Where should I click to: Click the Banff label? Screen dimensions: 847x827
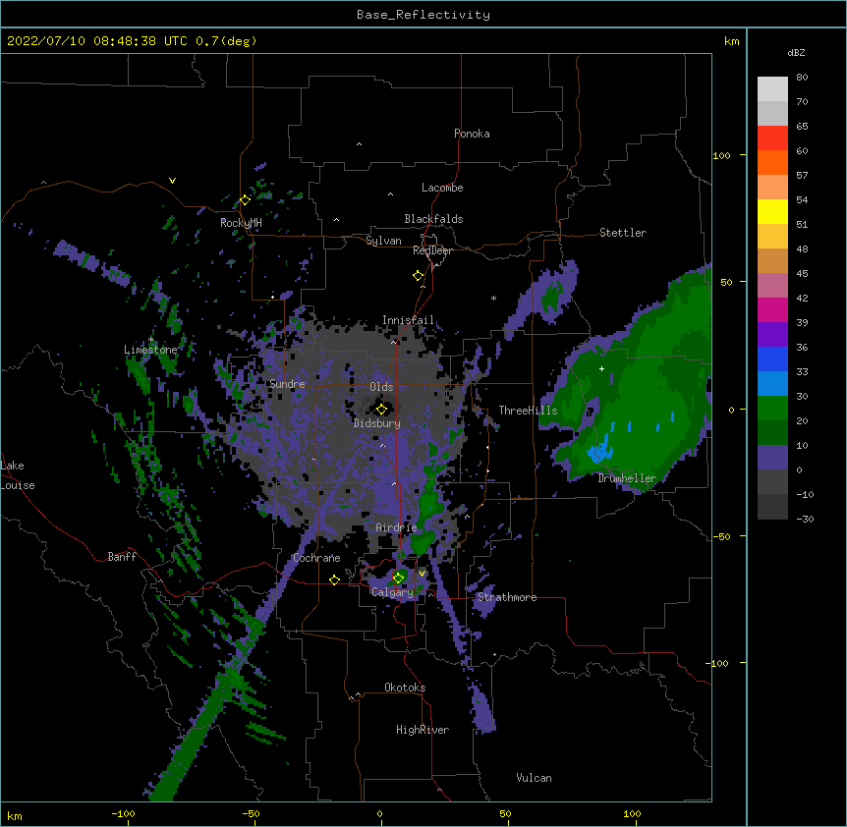pos(122,557)
